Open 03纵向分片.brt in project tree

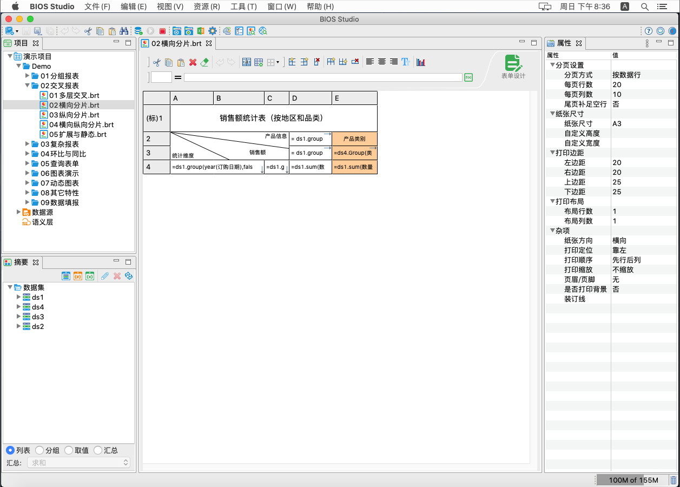pyautogui.click(x=74, y=115)
